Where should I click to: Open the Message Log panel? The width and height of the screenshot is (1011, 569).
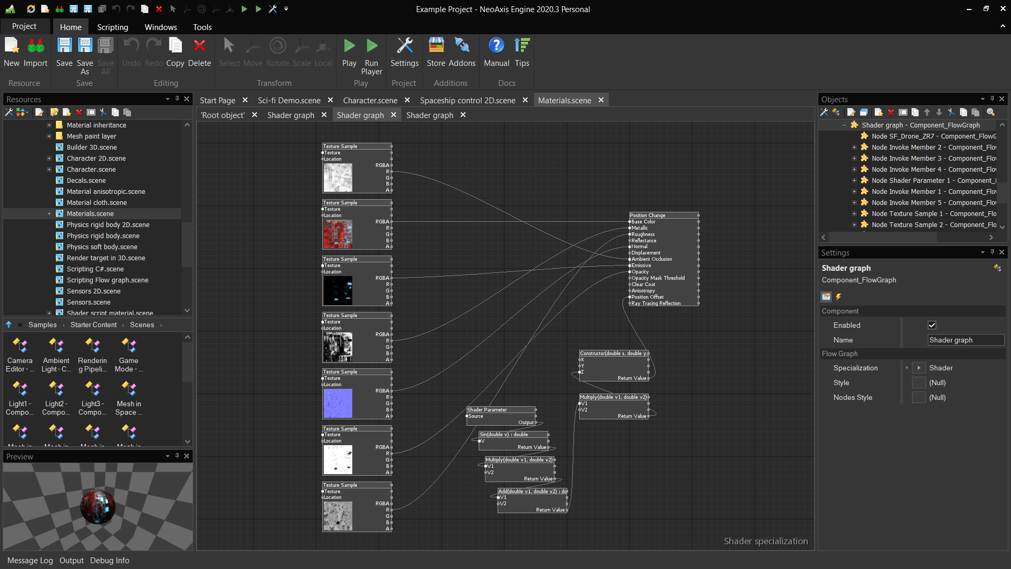[x=30, y=561]
